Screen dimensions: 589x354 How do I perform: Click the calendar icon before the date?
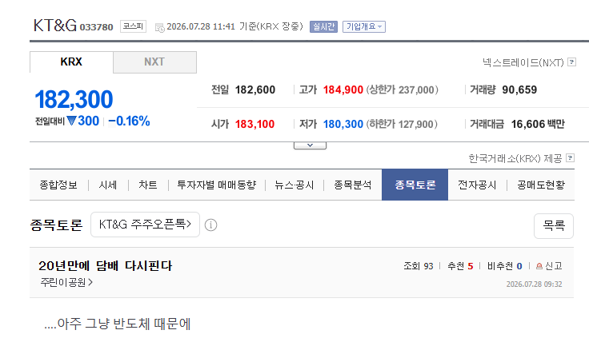pos(159,27)
